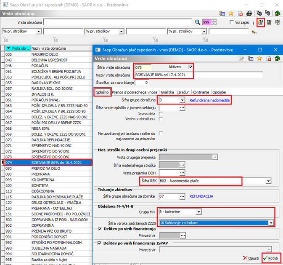Select the row 993 JUBILEJNA NAGRADA
Screen dimensions: 283x265
click(x=48, y=248)
